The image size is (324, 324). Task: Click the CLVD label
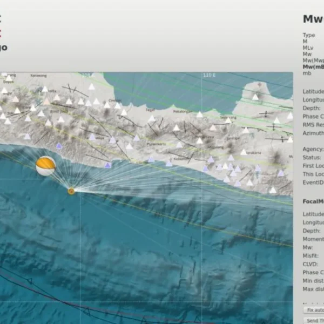310,264
